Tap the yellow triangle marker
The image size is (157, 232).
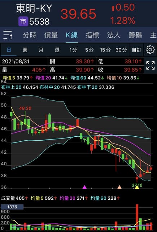[x=137, y=187]
